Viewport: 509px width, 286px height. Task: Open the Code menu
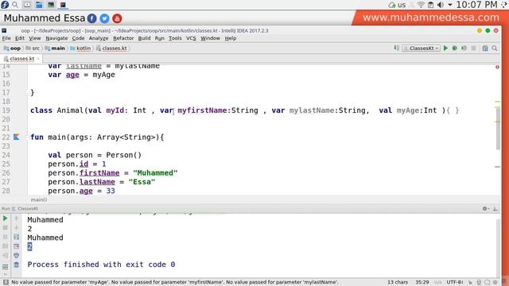coord(78,38)
